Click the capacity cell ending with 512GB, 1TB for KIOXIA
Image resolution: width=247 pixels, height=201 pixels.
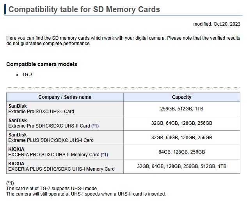182,166
